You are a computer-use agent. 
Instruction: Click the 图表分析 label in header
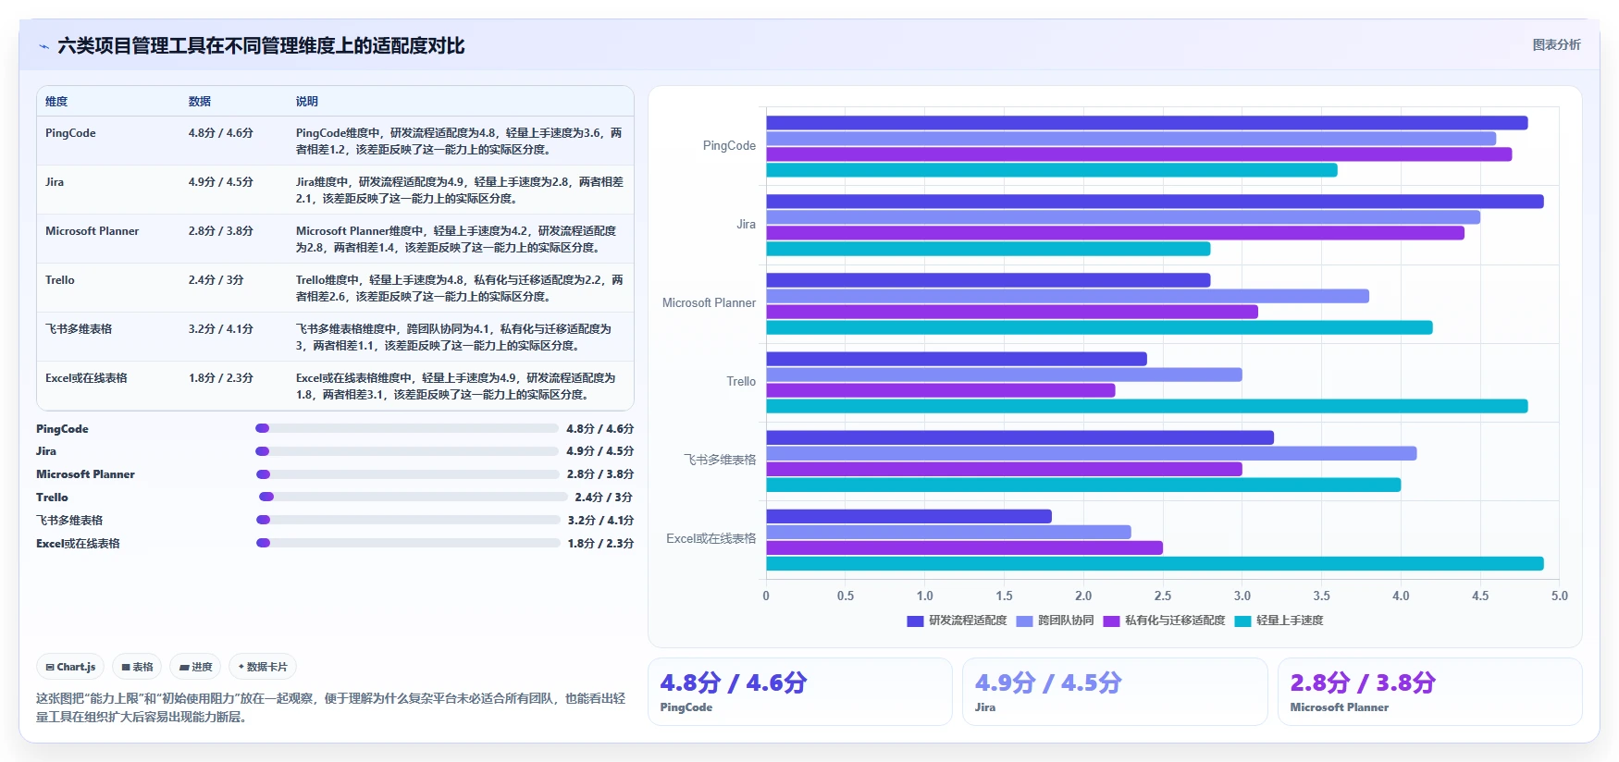pos(1556,44)
